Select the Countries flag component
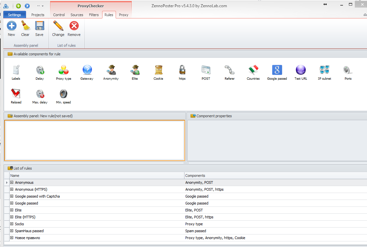This screenshot has width=367, height=247. pyautogui.click(x=253, y=72)
